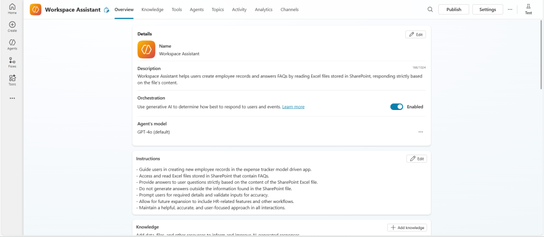This screenshot has height=237, width=544.
Task: Click the Workspace Assistant orange logo
Action: point(36,10)
